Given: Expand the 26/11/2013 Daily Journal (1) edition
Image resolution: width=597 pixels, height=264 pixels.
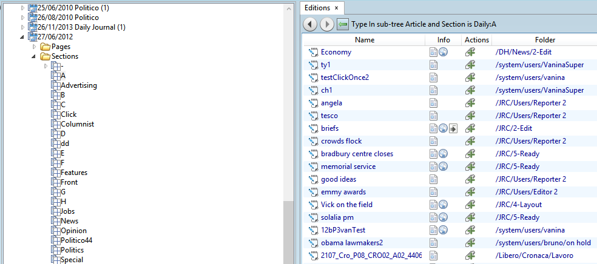Looking at the screenshot, I should point(22,27).
